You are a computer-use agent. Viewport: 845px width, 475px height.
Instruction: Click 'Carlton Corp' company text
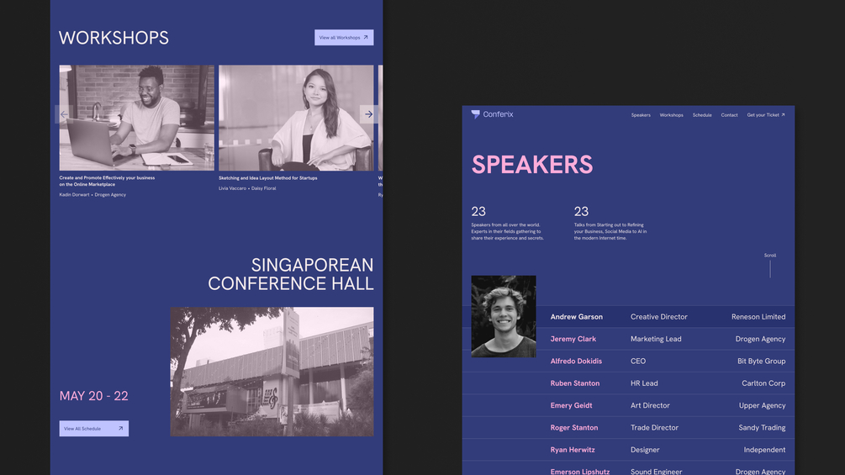click(763, 383)
